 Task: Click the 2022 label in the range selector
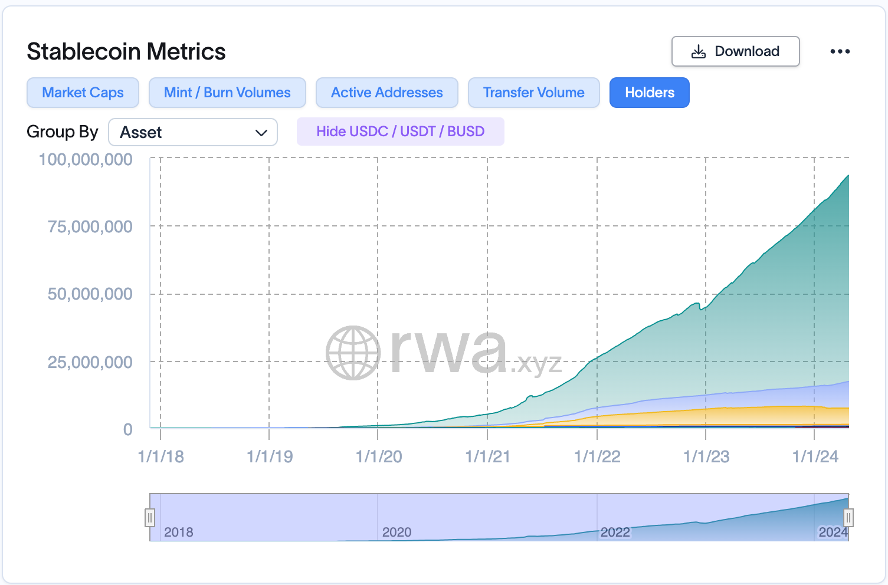pyautogui.click(x=615, y=531)
